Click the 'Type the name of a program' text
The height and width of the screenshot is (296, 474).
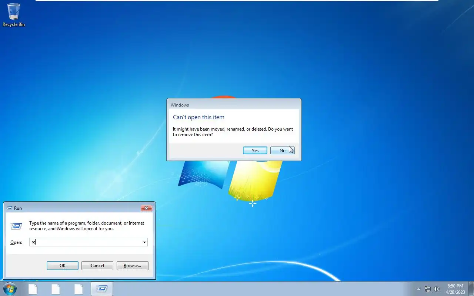coord(87,226)
